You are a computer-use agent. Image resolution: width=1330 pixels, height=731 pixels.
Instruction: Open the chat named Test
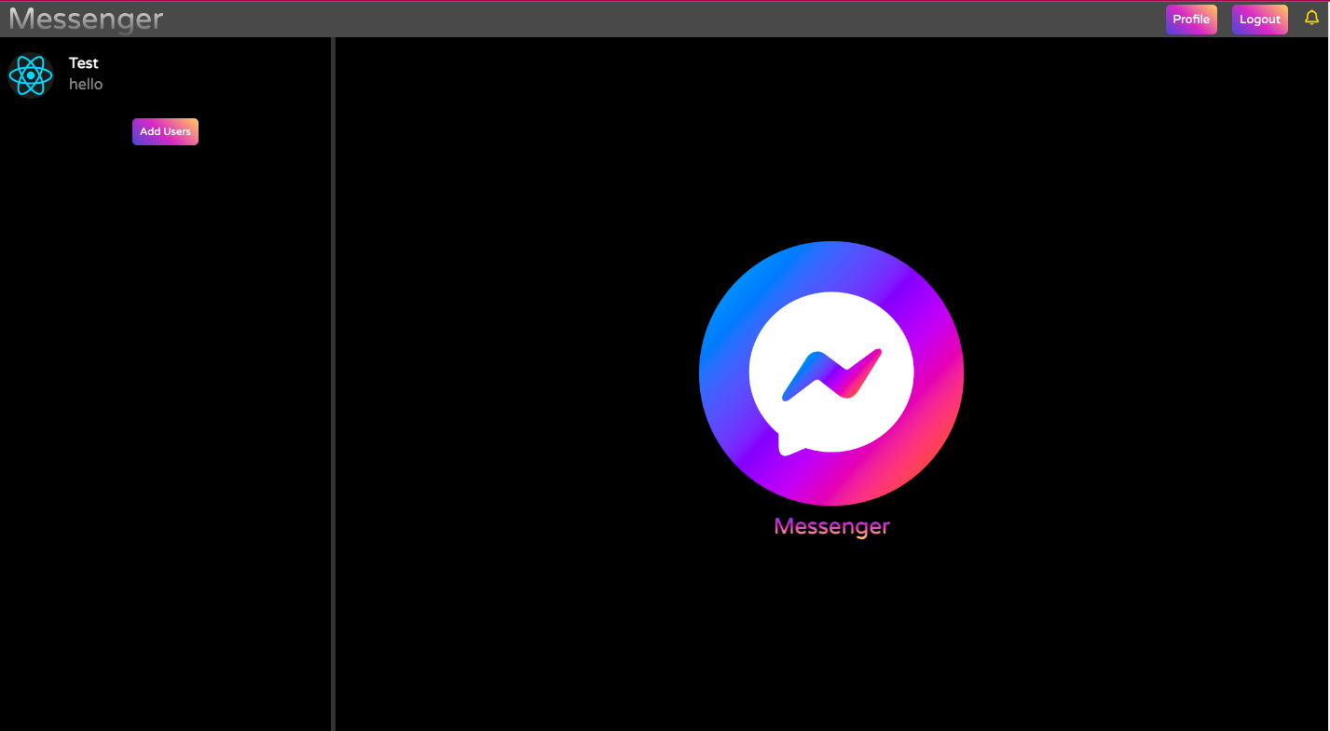166,74
